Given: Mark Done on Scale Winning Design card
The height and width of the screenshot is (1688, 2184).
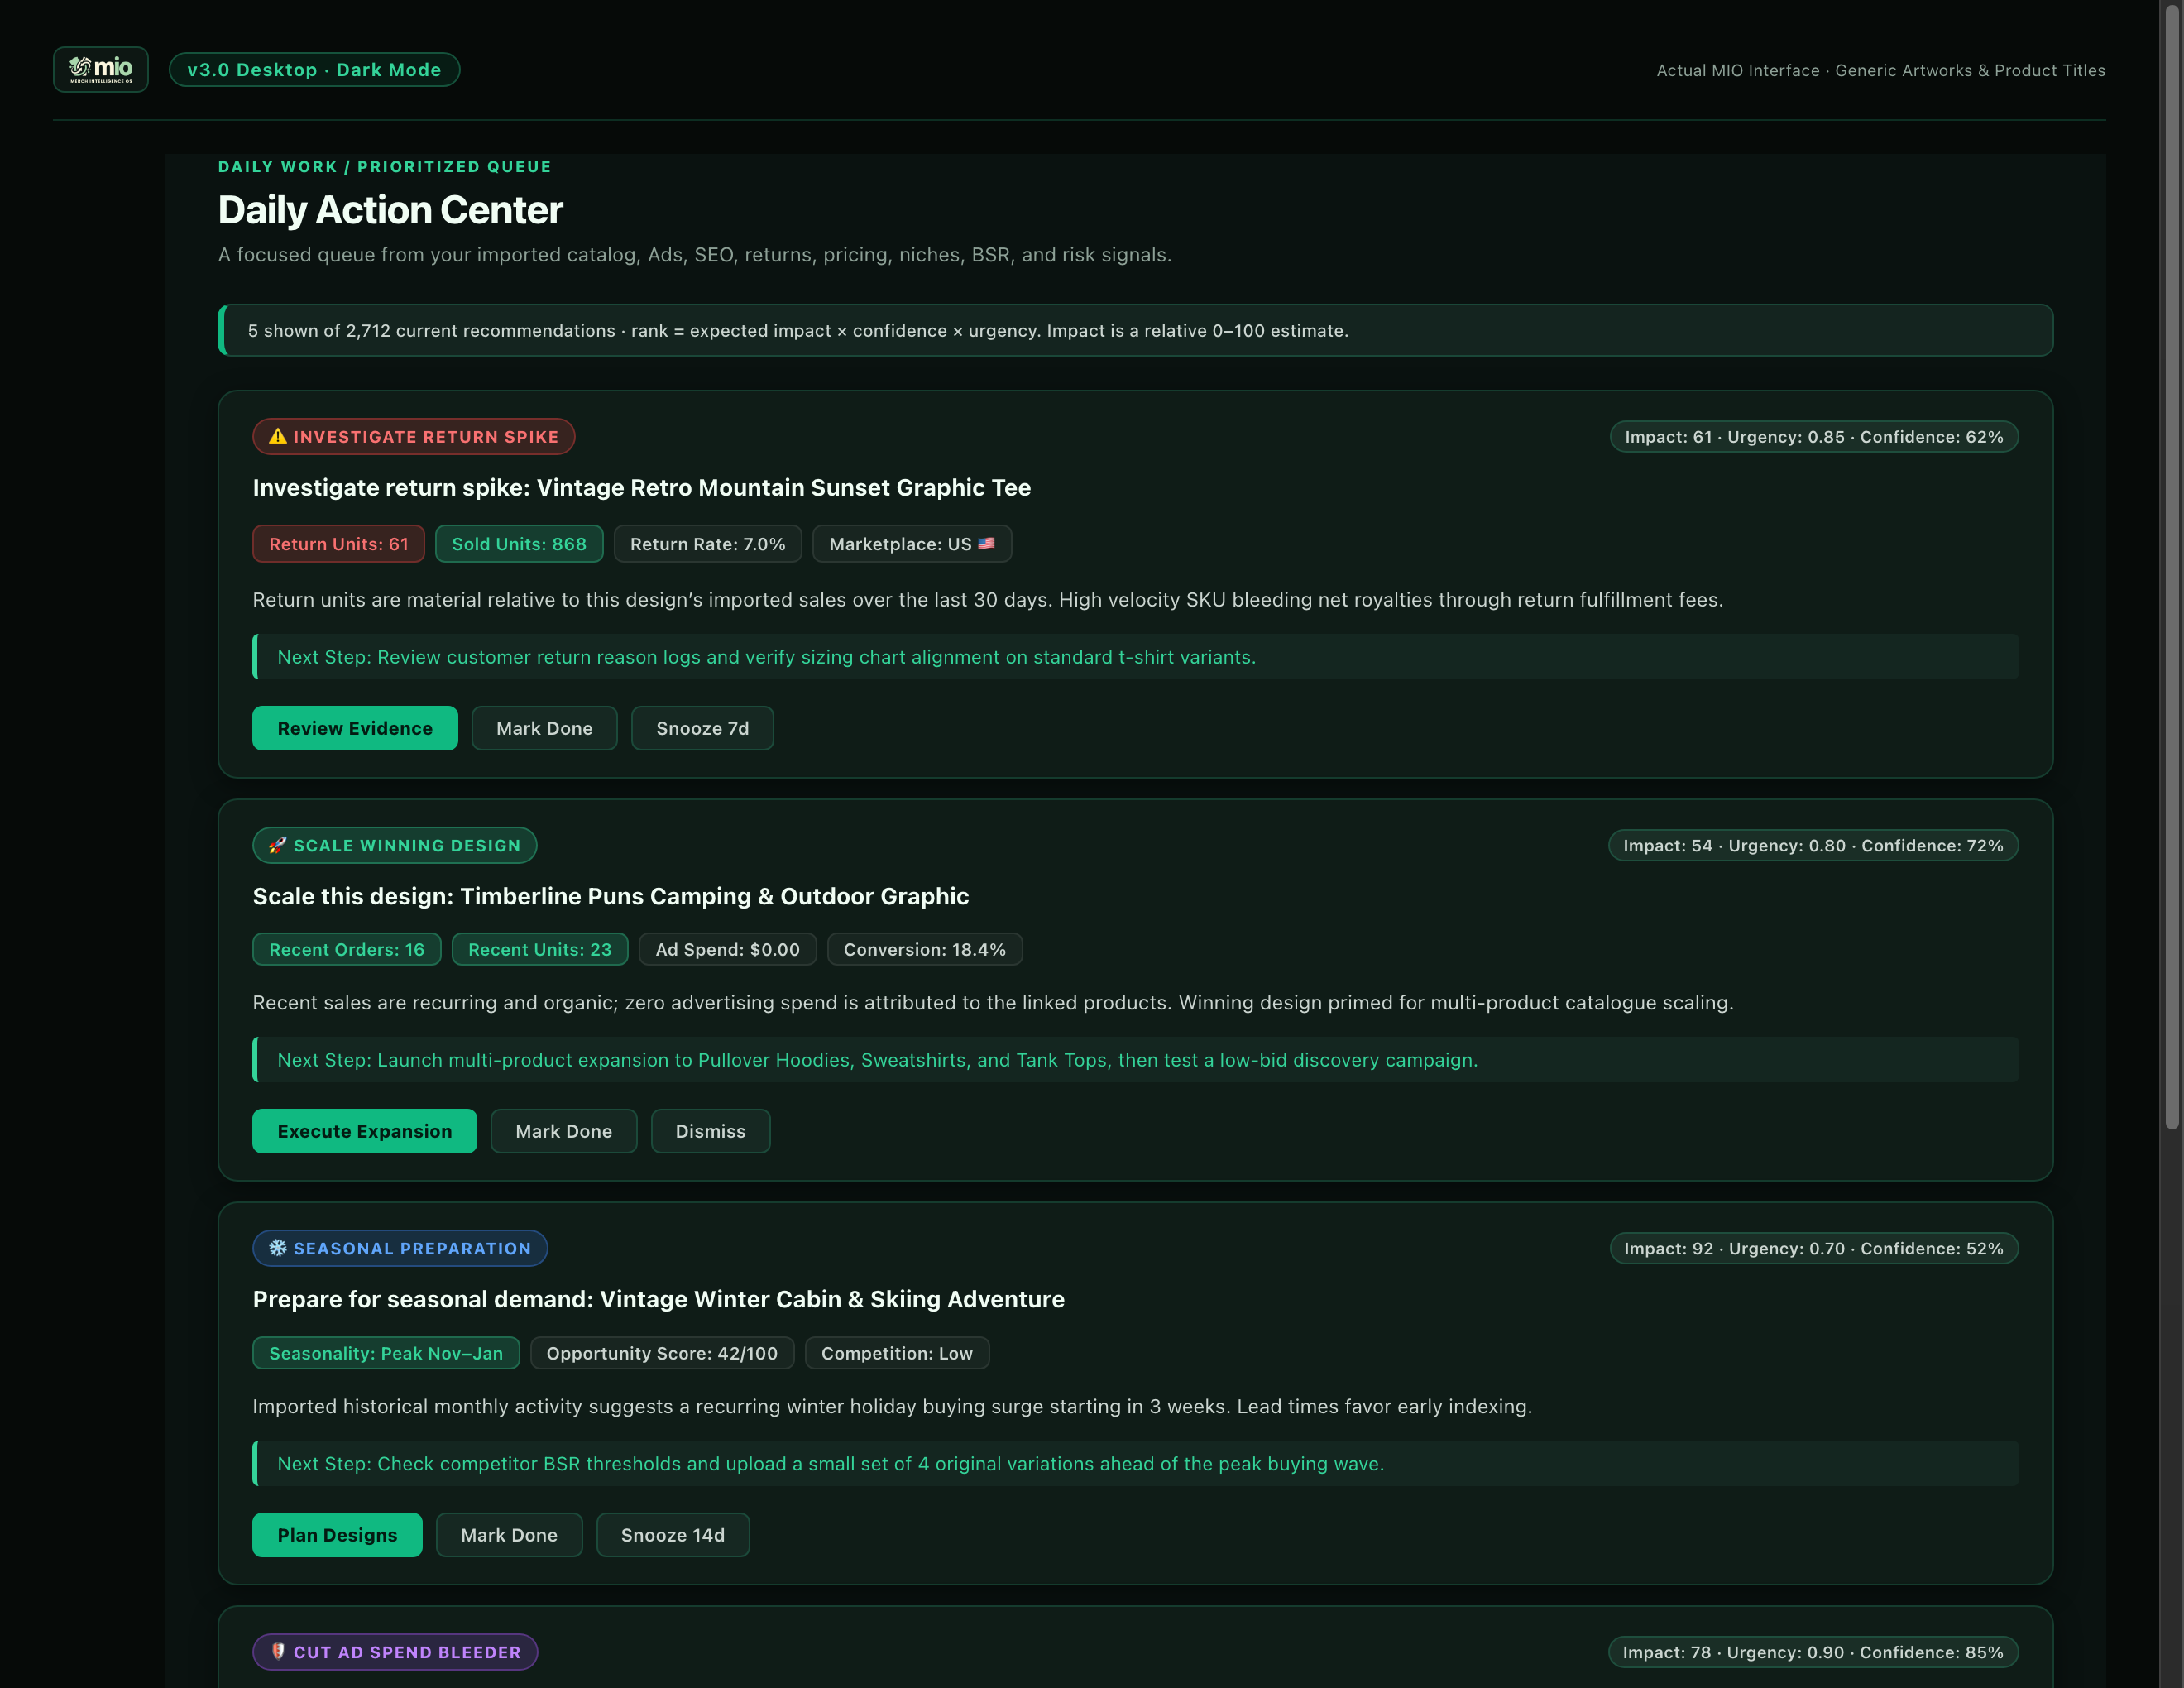Looking at the screenshot, I should tap(563, 1131).
